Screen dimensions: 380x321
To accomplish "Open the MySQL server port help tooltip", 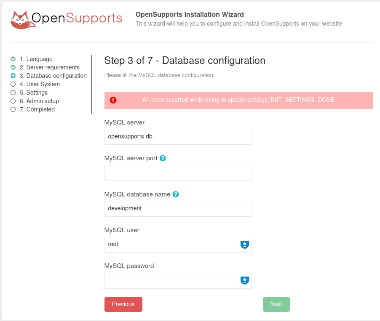I will [163, 158].
